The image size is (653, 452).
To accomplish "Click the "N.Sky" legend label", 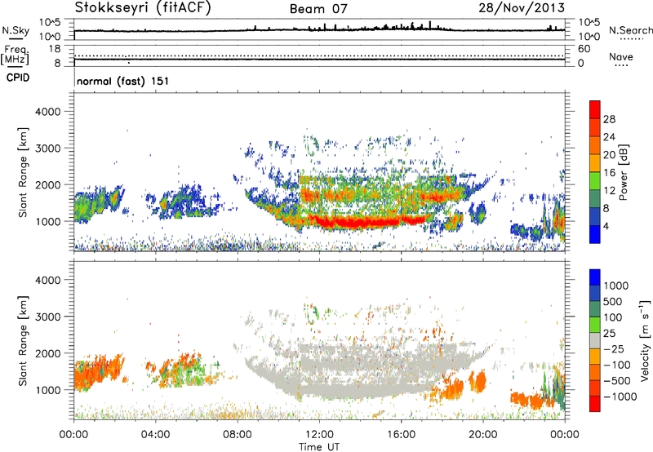I will tap(16, 30).
